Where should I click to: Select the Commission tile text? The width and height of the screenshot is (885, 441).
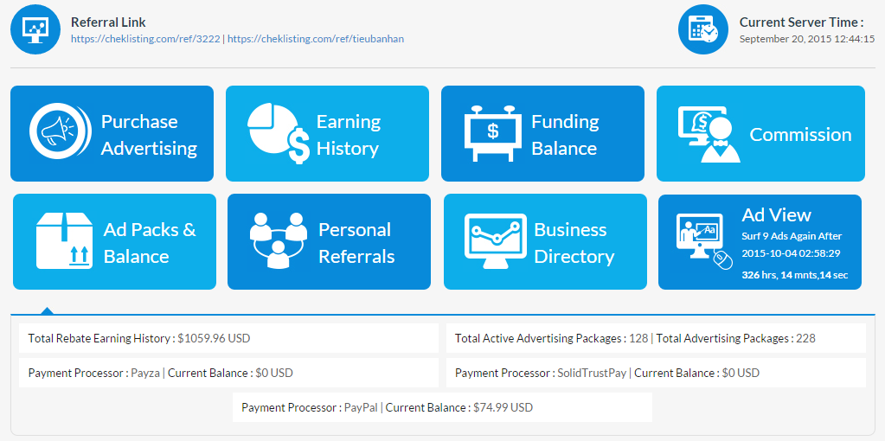tap(800, 135)
